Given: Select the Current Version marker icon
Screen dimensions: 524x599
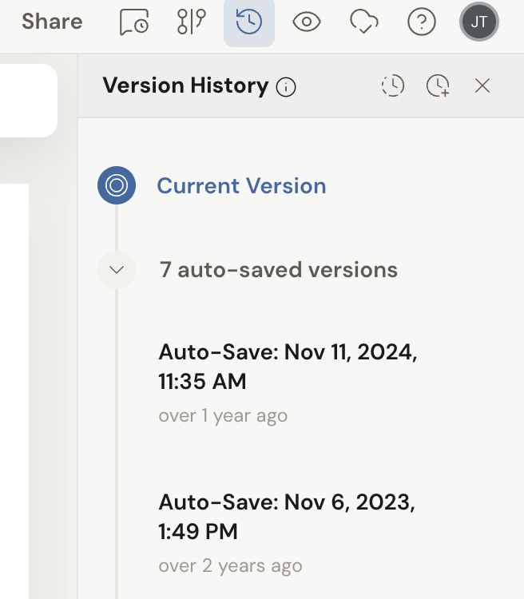Looking at the screenshot, I should coord(117,185).
